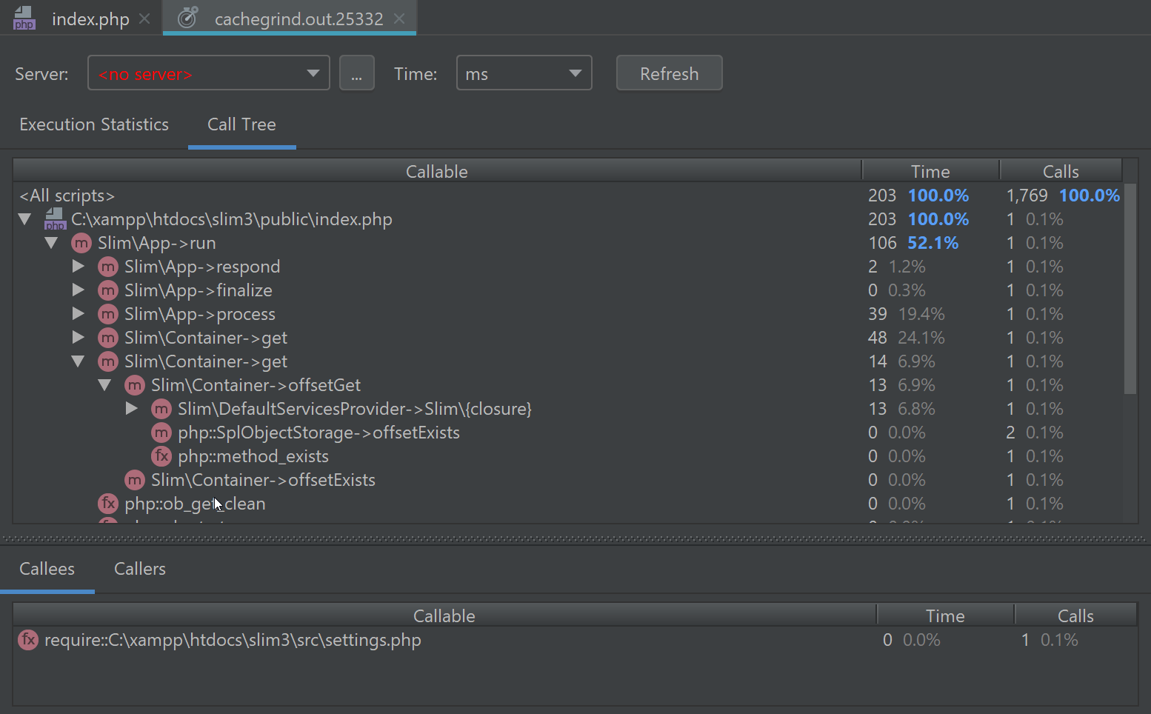
Task: Click the function icon for php::ob_get_clean
Action: click(x=108, y=504)
